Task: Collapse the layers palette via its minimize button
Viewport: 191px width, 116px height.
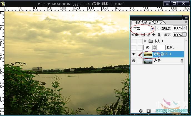Action: 186,18
